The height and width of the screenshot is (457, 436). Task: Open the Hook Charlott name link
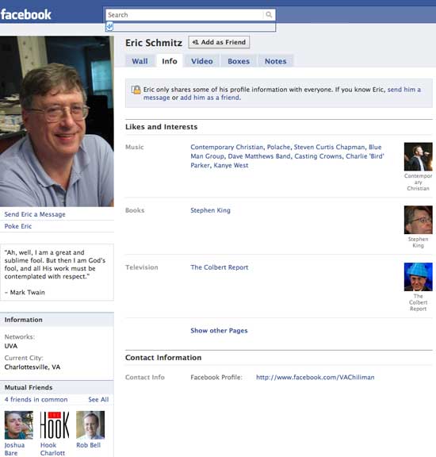52,449
